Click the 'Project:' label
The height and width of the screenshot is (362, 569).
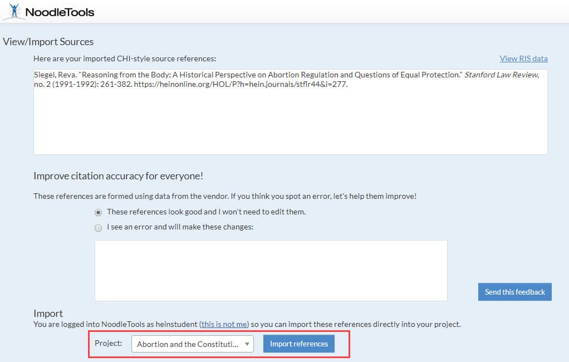click(x=108, y=343)
